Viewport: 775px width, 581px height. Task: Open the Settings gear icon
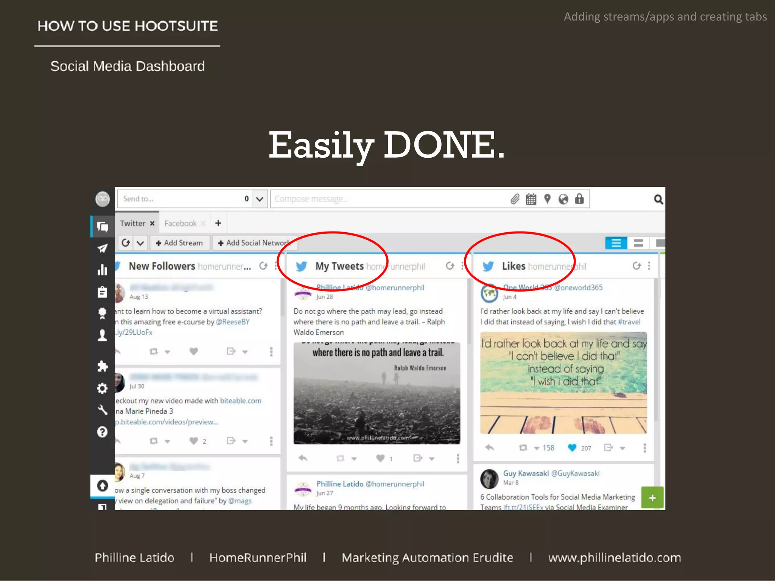[x=103, y=388]
